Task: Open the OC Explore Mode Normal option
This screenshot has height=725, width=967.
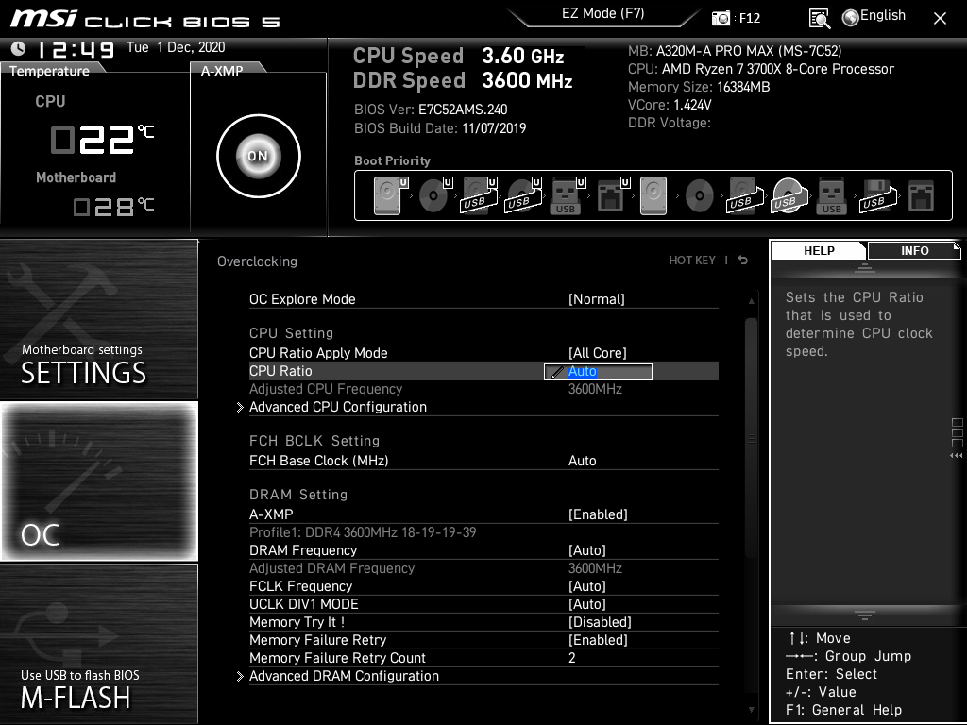Action: (x=597, y=299)
